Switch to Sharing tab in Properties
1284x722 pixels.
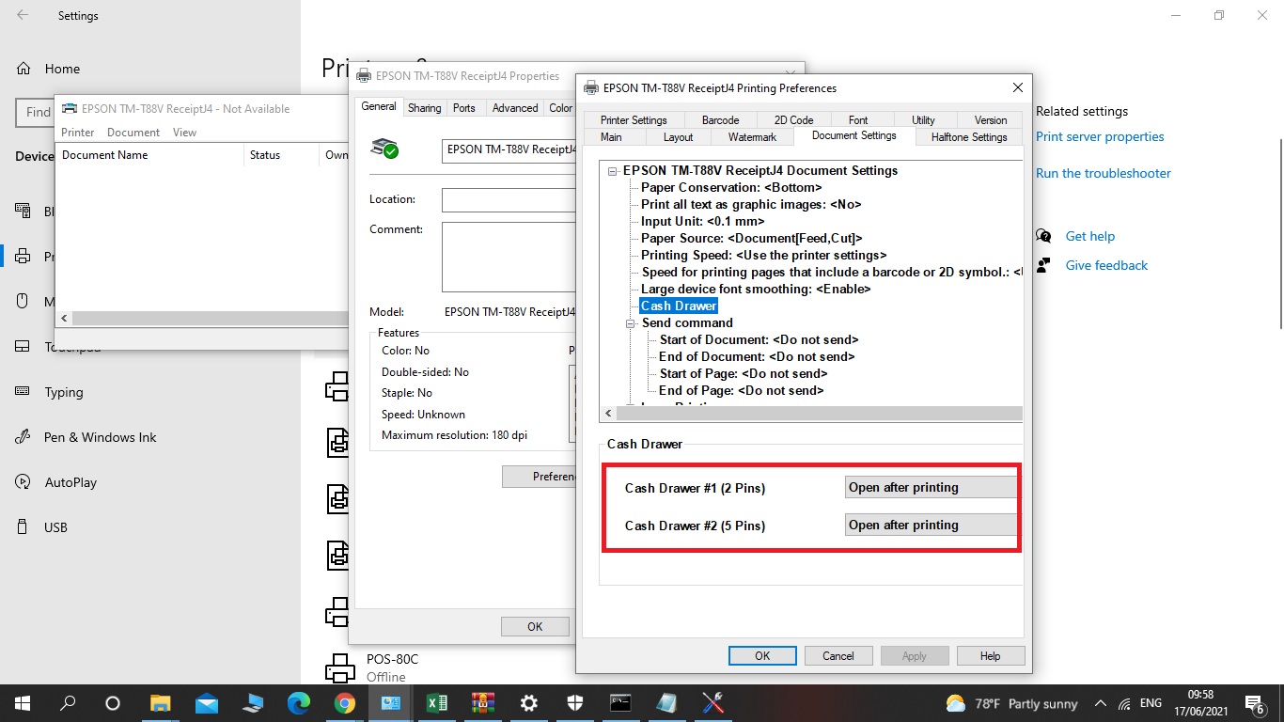point(424,108)
